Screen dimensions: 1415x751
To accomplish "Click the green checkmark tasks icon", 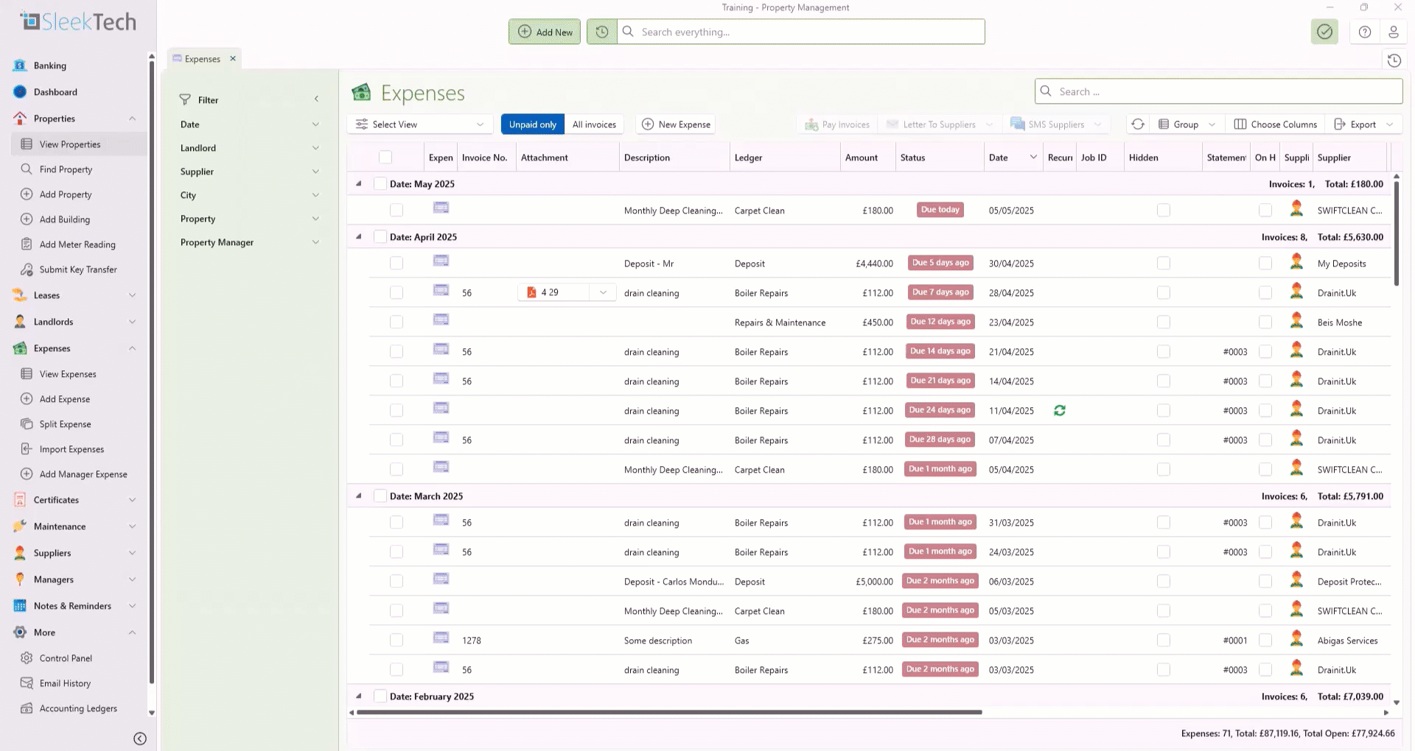I will pyautogui.click(x=1324, y=32).
